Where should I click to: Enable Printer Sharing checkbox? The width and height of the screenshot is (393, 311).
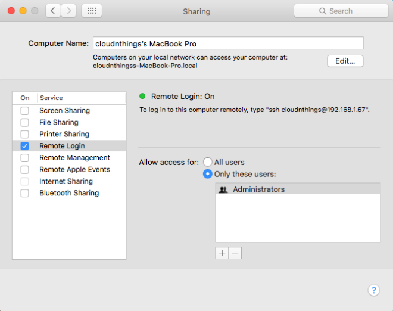click(25, 134)
